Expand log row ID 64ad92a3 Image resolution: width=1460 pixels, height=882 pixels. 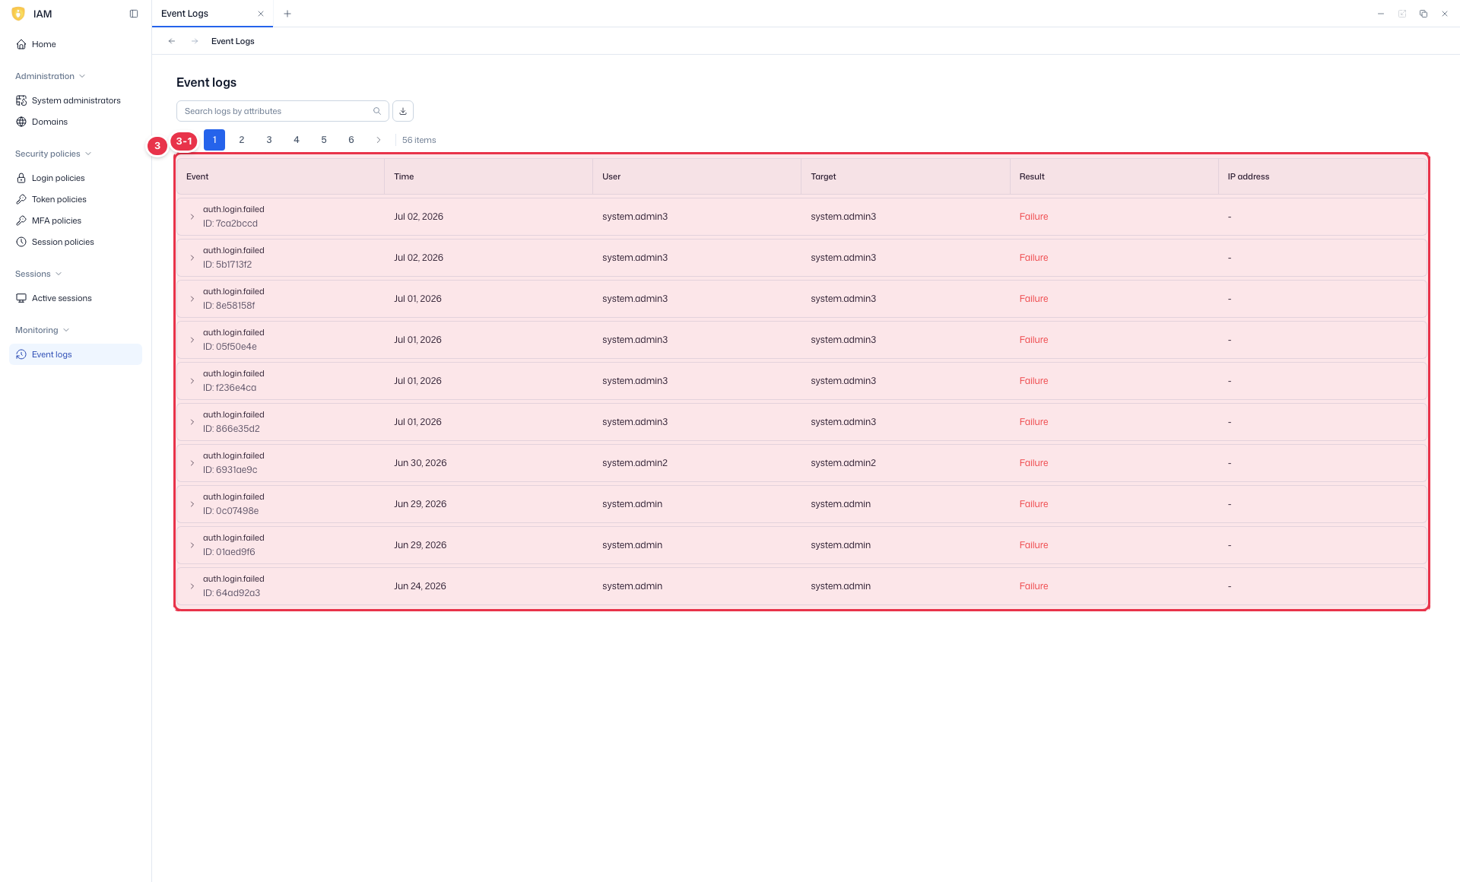click(x=192, y=586)
